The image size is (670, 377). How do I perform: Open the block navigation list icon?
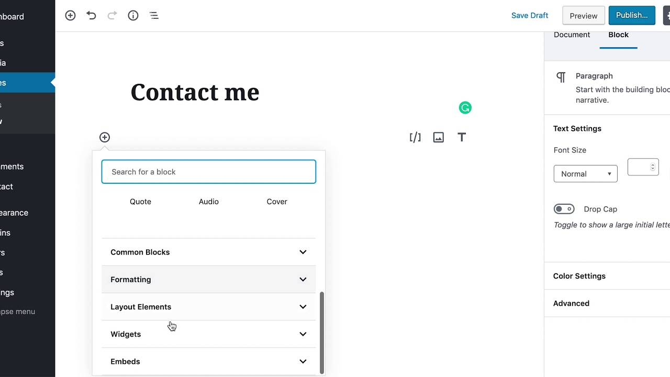(x=154, y=16)
